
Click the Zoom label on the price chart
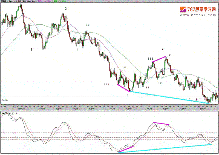pyautogui.click(x=5, y=101)
